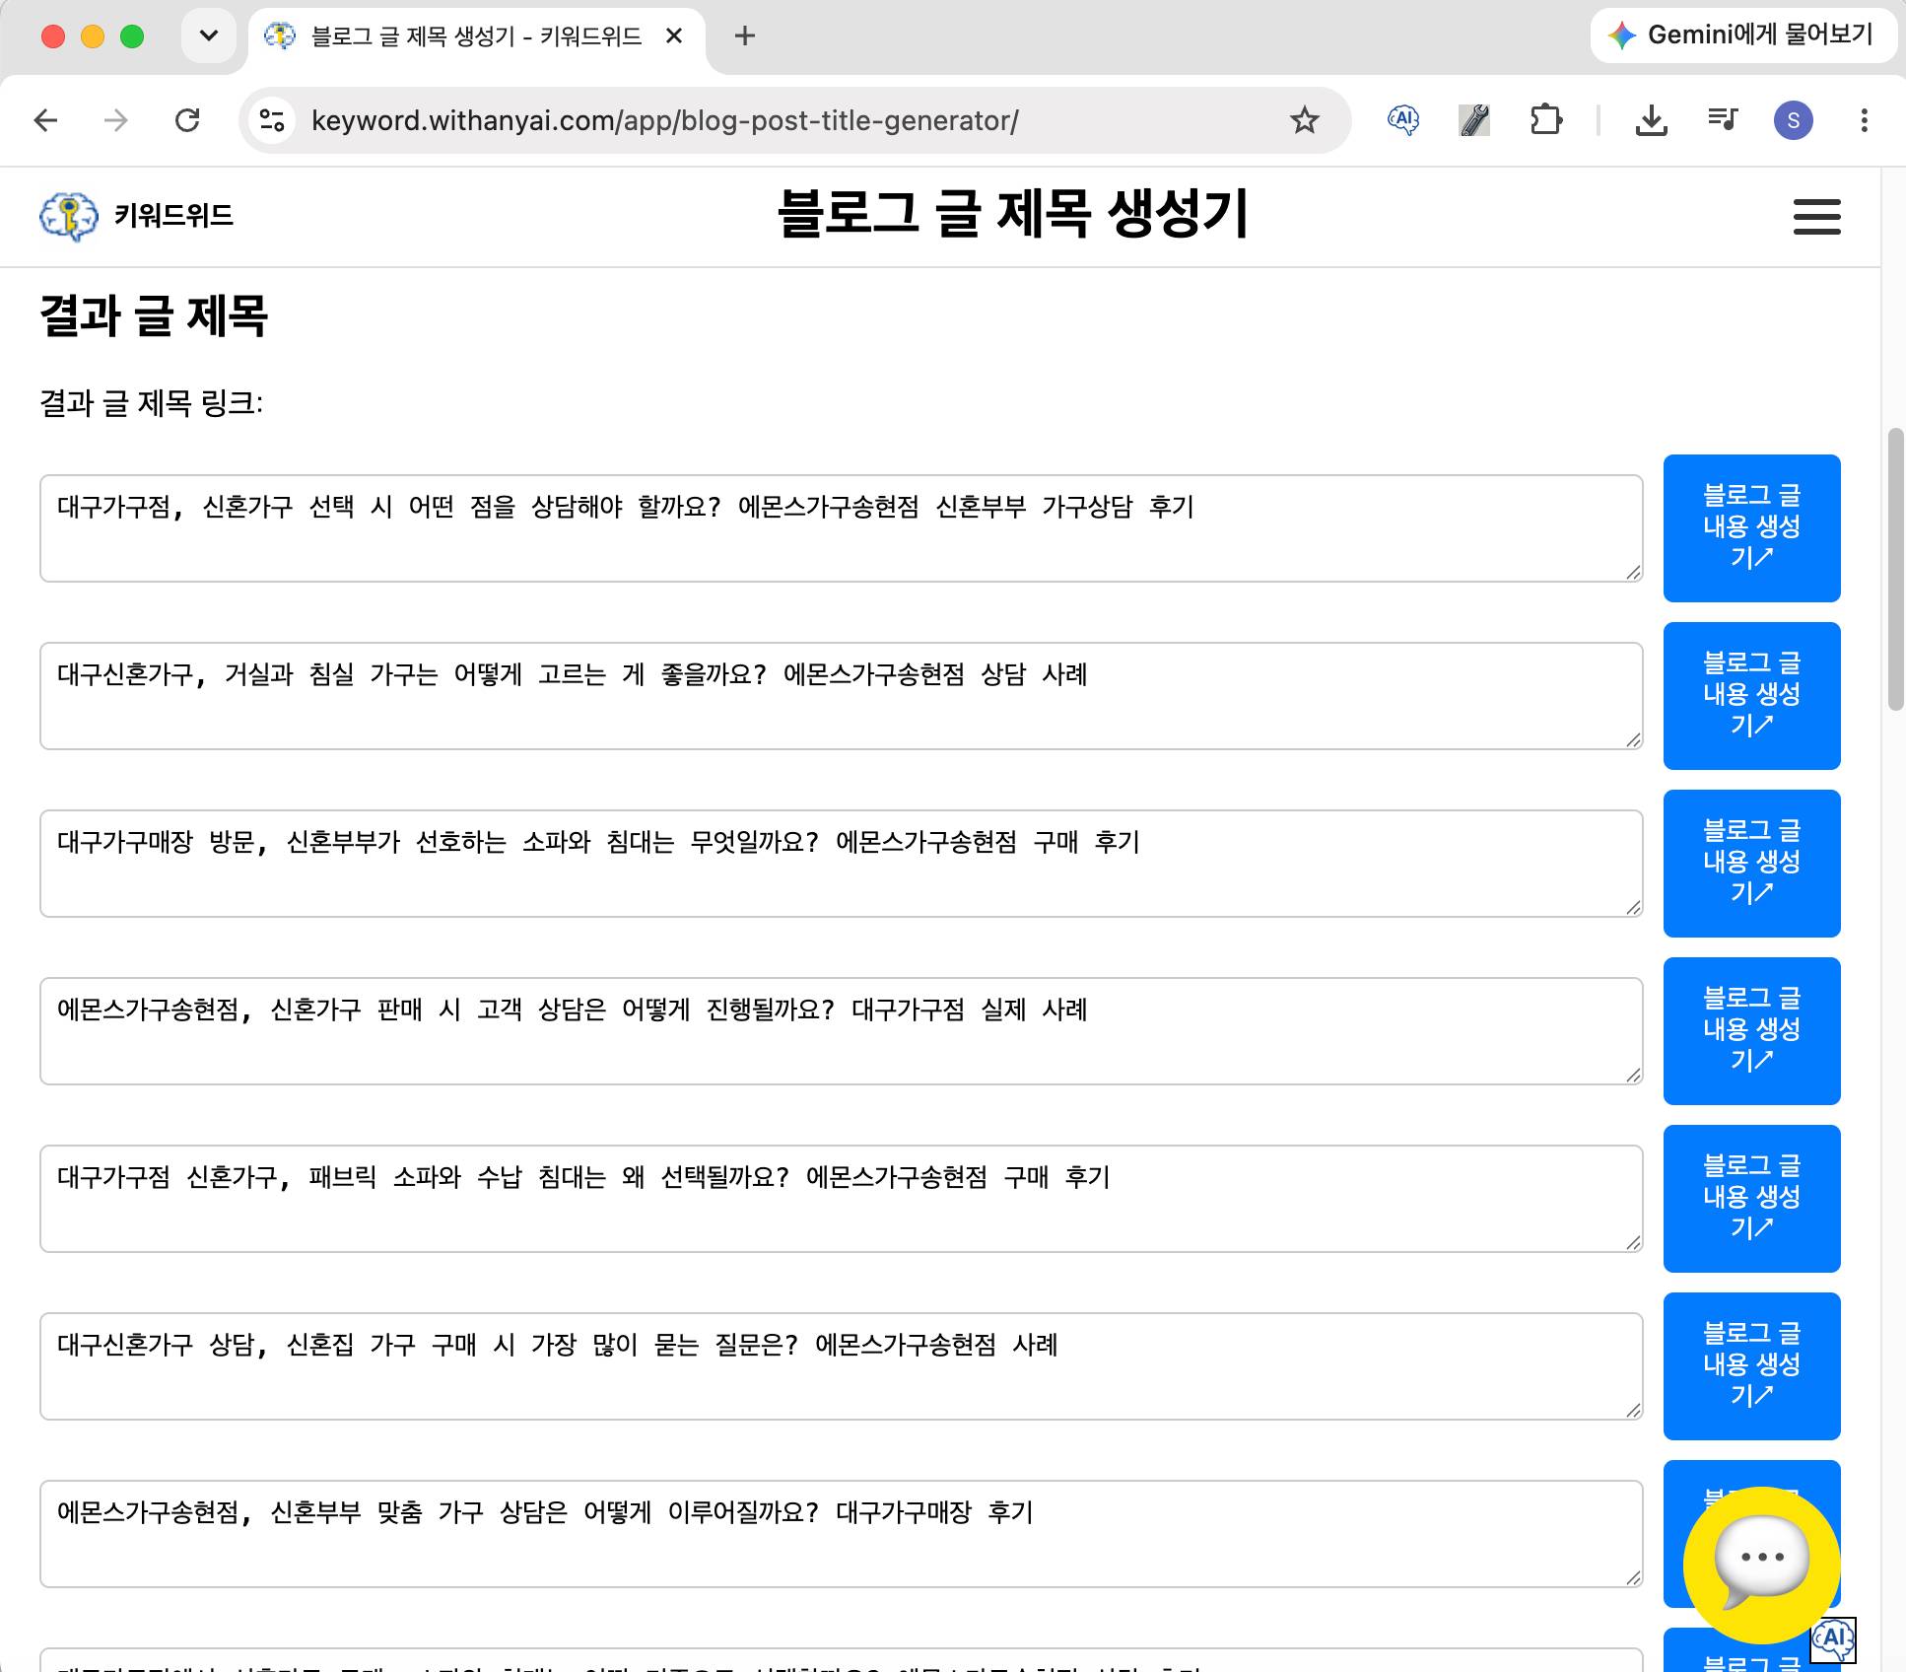Open the Extensions puzzle icon

coord(1546,120)
